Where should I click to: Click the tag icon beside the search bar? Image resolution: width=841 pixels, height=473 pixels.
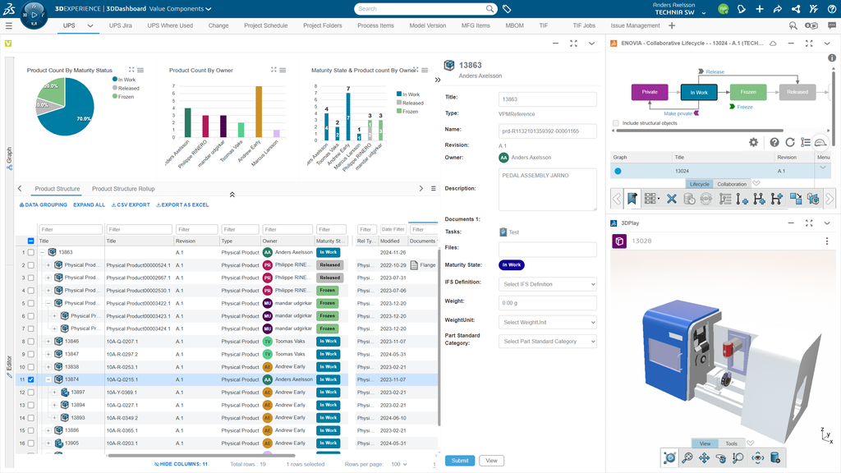point(507,9)
